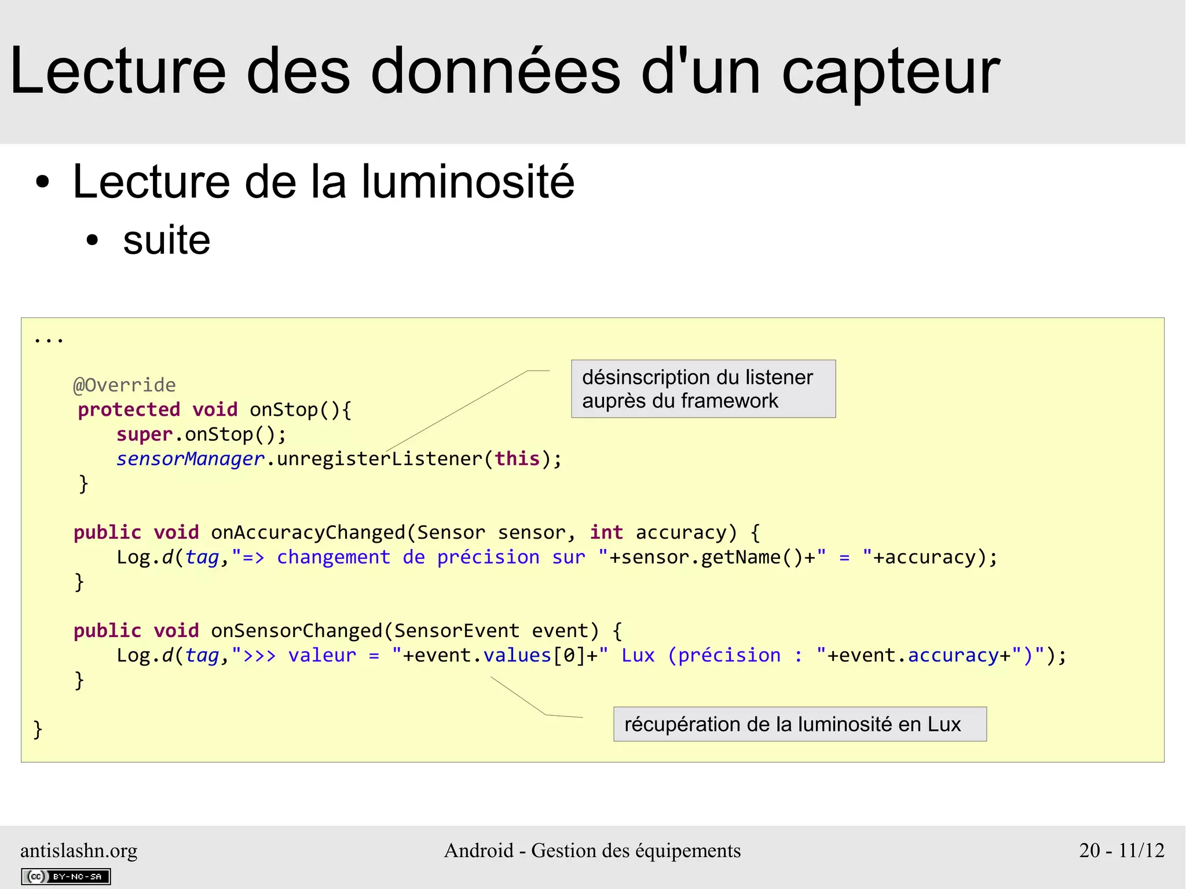1186x889 pixels.
Task: Click the 'protected void onStop(){' line
Action: point(215,409)
